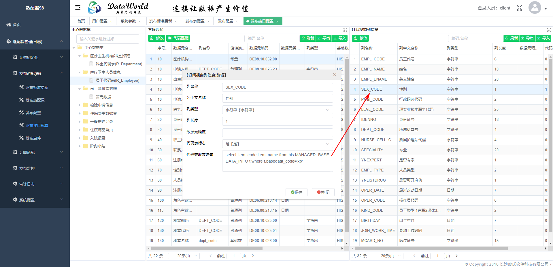This screenshot has height=267, width=553.
Task: Open the 代码表标志 dropdown
Action: point(278,144)
